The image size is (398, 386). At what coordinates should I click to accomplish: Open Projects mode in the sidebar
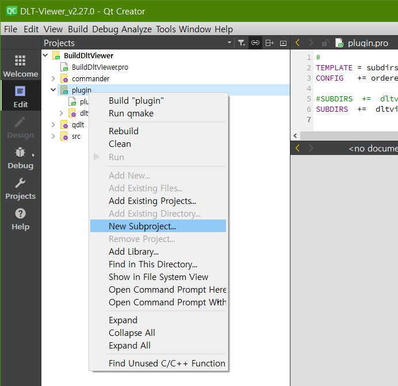point(20,188)
